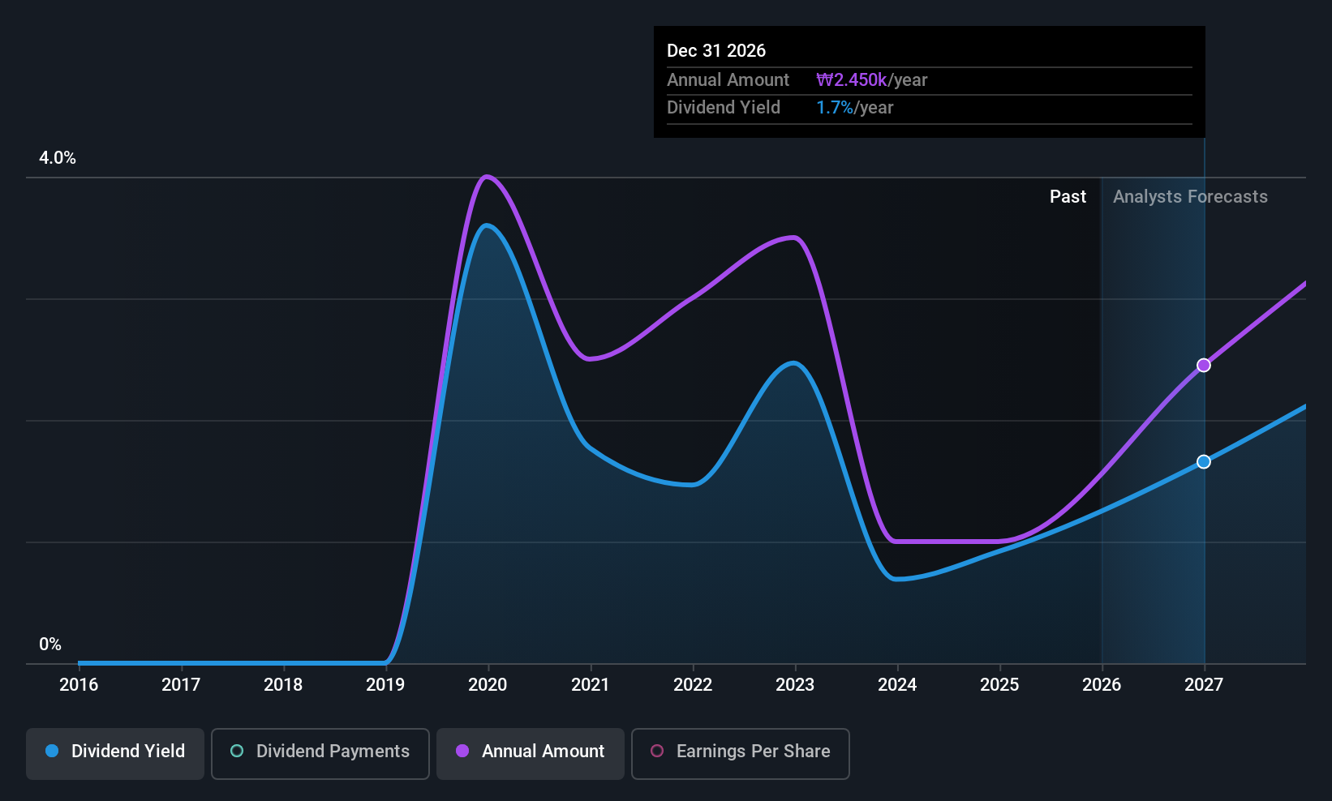Click the 2023 x-axis label

pos(795,685)
